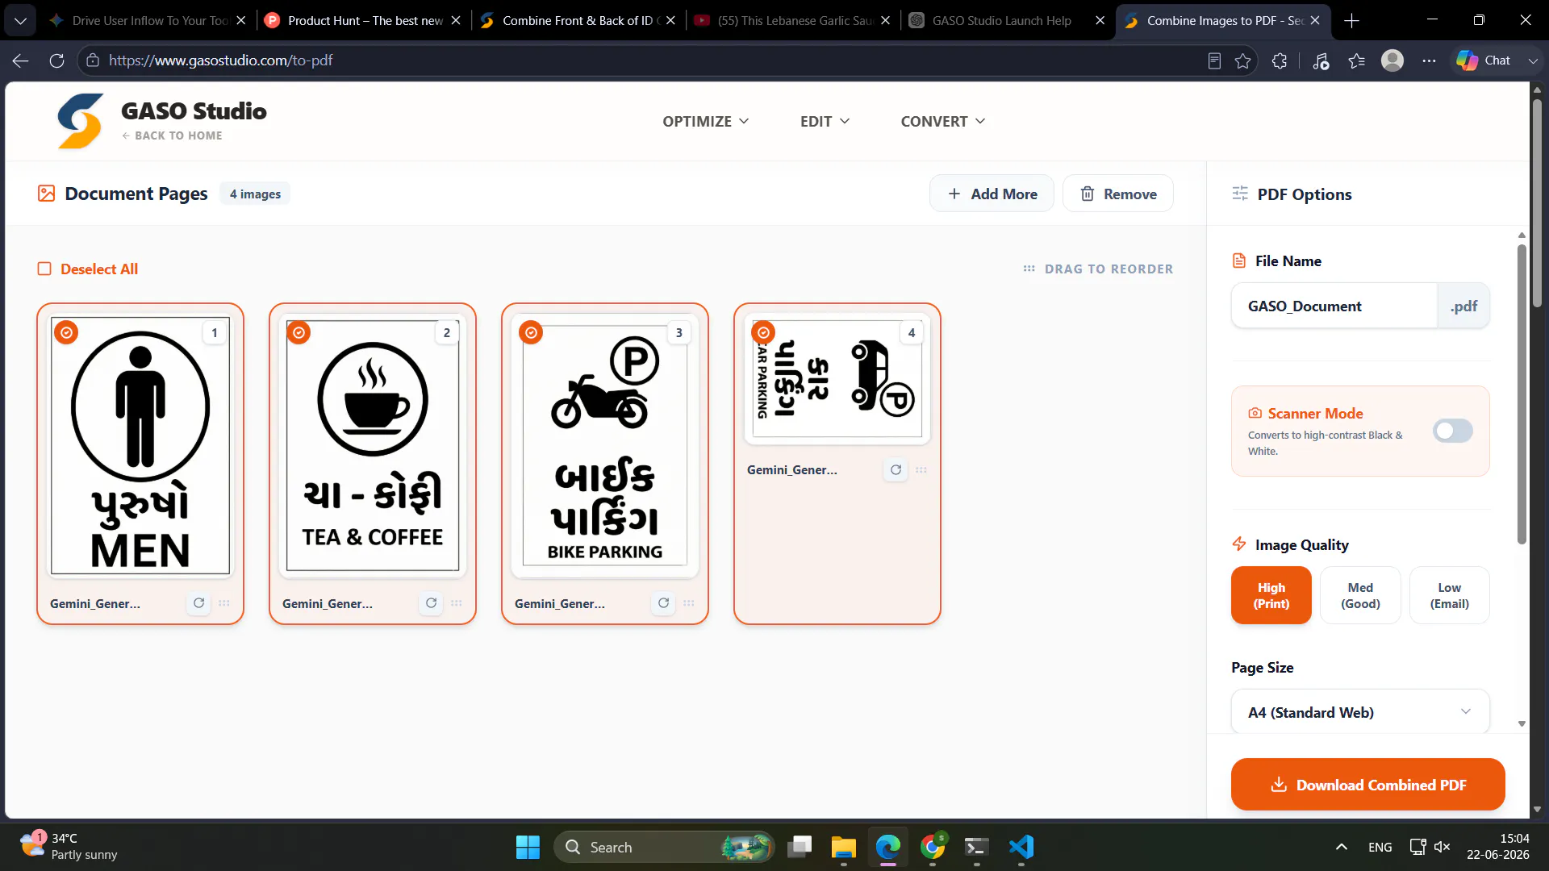The height and width of the screenshot is (871, 1549).
Task: Edit the File Name field GASO_Document
Action: [x=1334, y=306]
